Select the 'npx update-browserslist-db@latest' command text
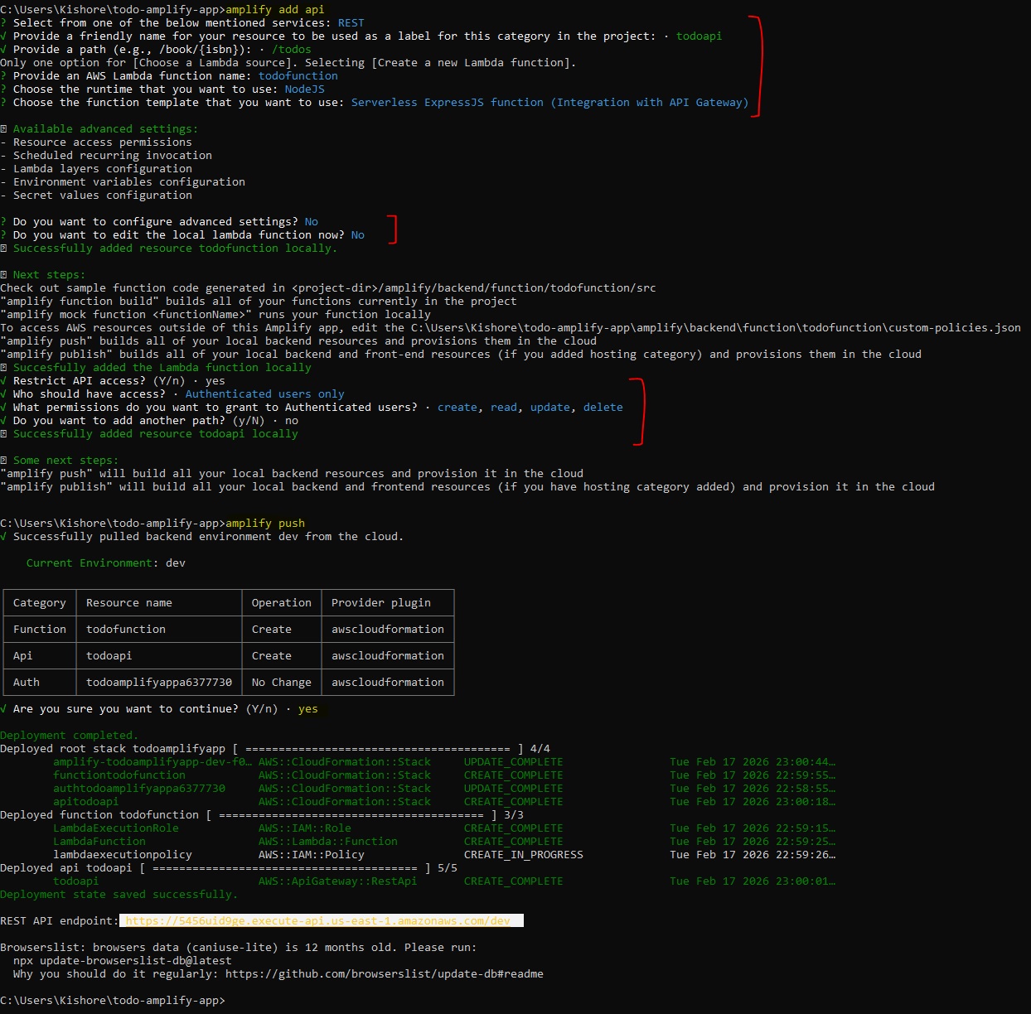 click(122, 960)
